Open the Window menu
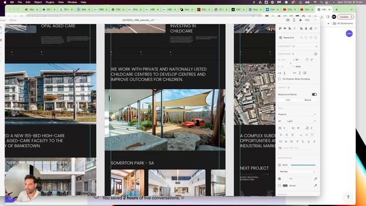 (72, 2)
